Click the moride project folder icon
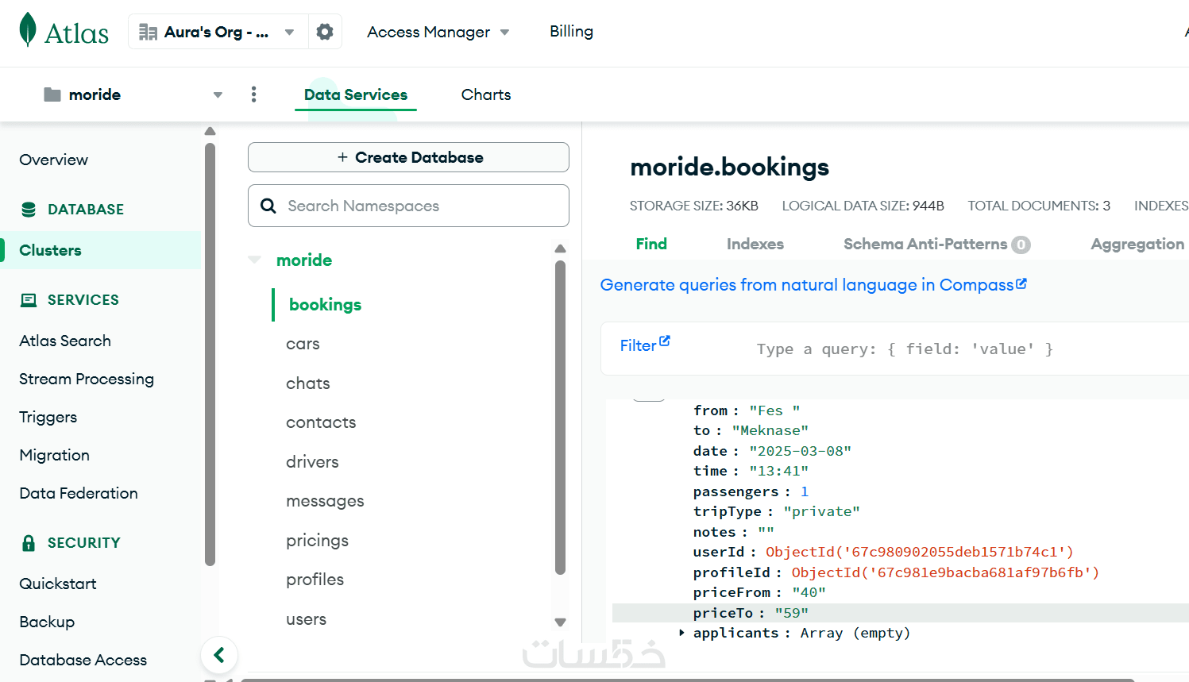 (x=52, y=94)
